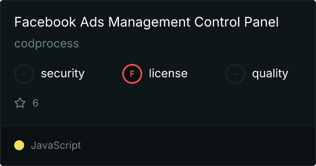This screenshot has width=316, height=166.
Task: Click the star count number 6
Action: pos(35,103)
